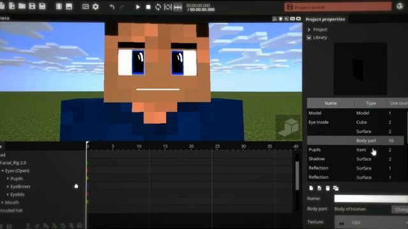408x229 pixels.
Task: Open the Texture dropdown showing Lips
Action: pos(371,222)
